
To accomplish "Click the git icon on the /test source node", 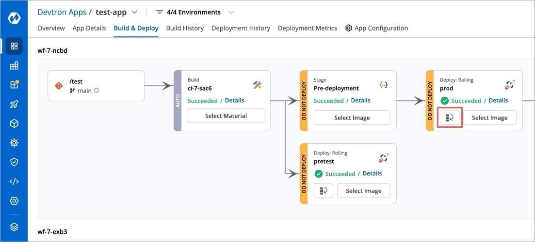I will point(59,86).
